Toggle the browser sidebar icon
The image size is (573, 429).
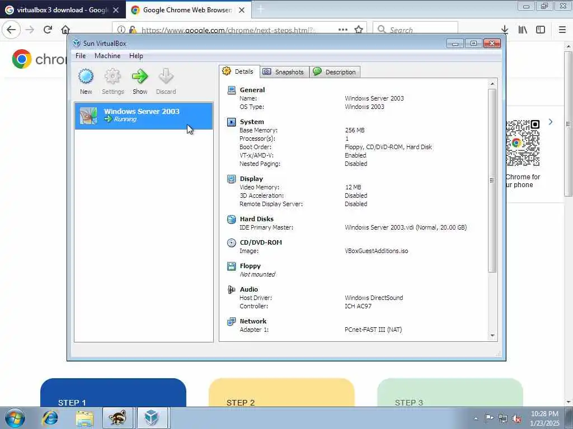(x=541, y=30)
